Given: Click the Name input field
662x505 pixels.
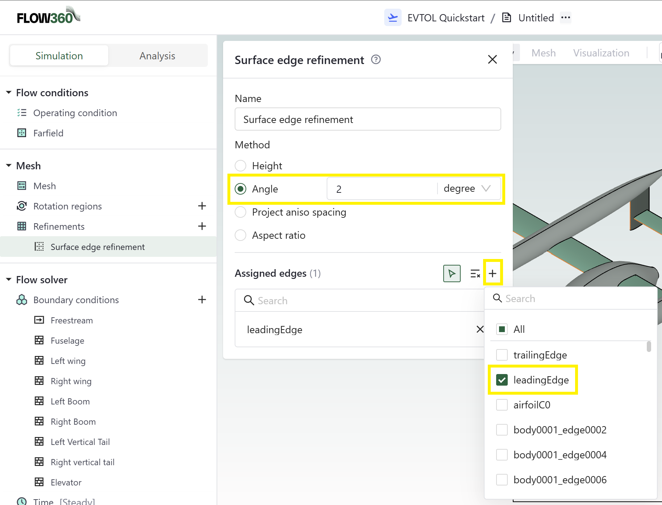Looking at the screenshot, I should click(x=368, y=119).
